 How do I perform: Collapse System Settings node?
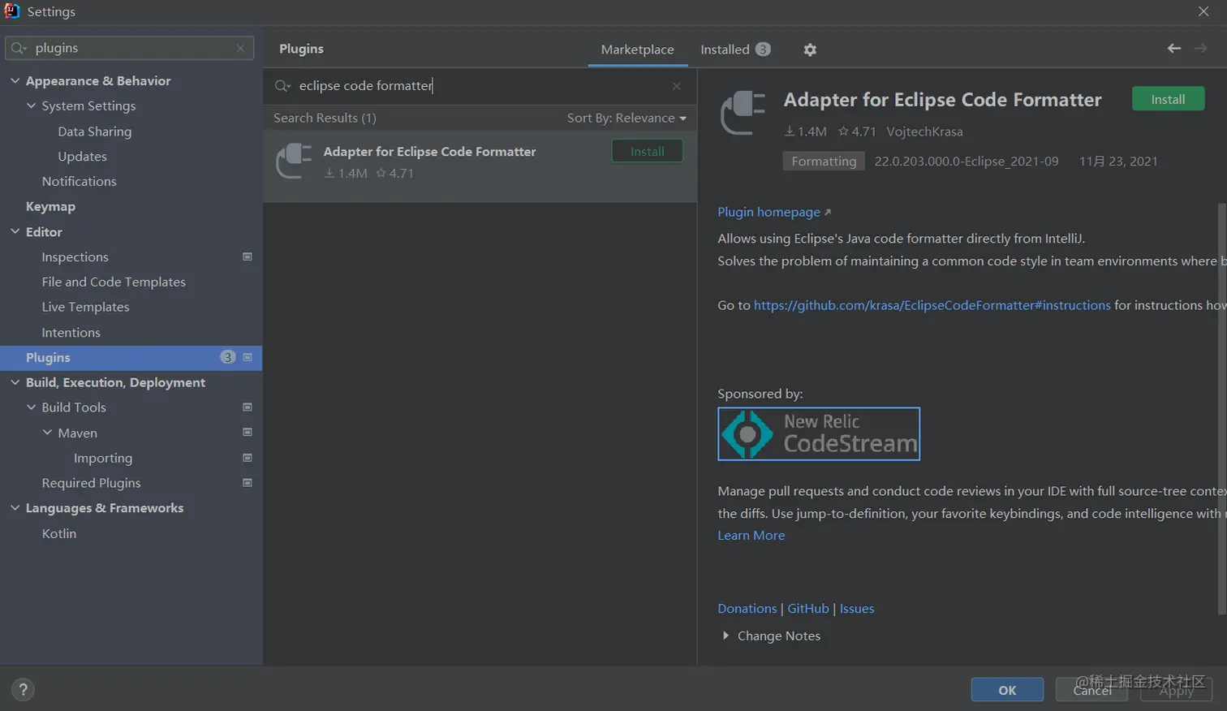31,106
